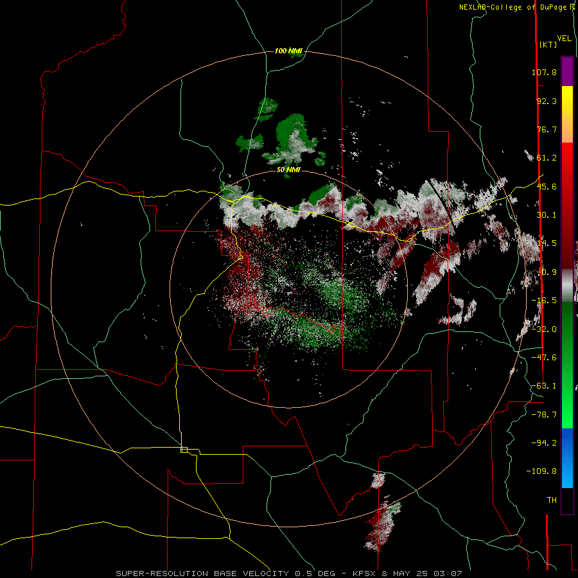Select the 107.8 value on velocity scale
This screenshot has width=578, height=578.
(544, 72)
